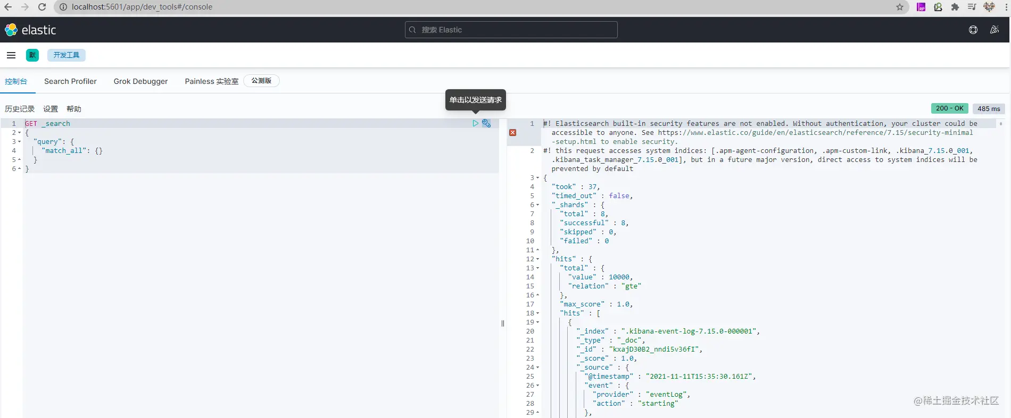Click the "took" : 37 line
The width and height of the screenshot is (1011, 418).
click(x=576, y=187)
